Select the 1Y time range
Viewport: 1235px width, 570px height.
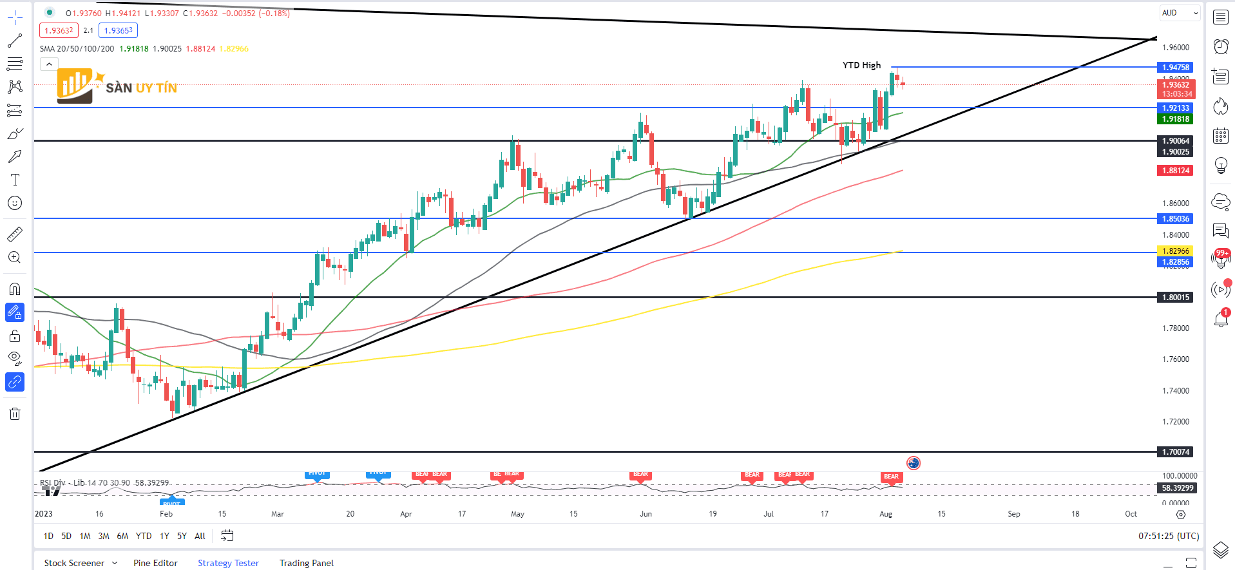click(x=164, y=536)
